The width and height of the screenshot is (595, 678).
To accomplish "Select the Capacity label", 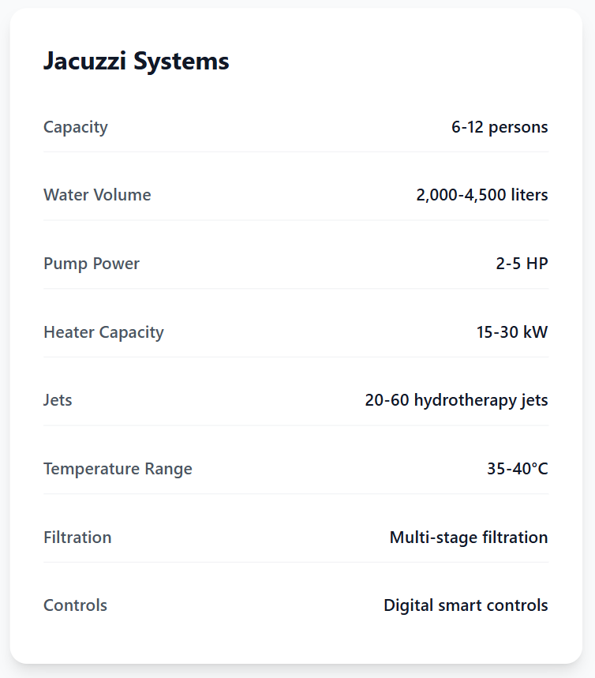I will tap(76, 127).
